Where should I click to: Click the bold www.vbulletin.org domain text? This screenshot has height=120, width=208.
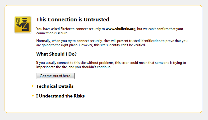click(x=120, y=29)
